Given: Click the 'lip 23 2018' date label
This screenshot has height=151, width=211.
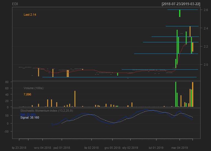Looking at the screenshot, I should (x=19, y=148).
